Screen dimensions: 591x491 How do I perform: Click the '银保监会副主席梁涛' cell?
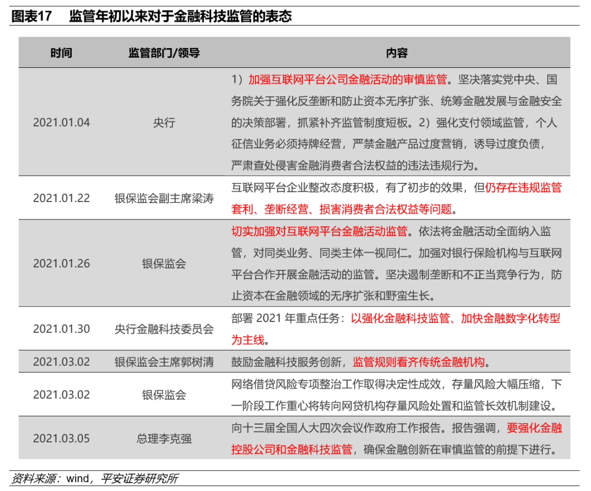(164, 198)
